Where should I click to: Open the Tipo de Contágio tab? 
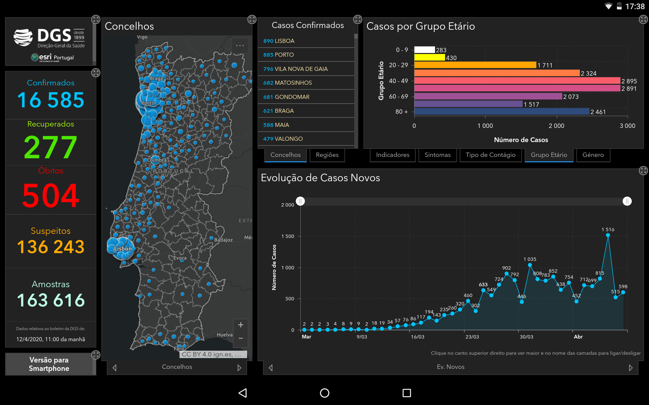490,155
